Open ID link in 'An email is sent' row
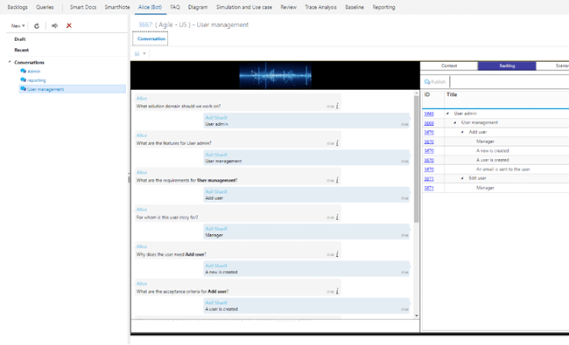 coord(429,169)
